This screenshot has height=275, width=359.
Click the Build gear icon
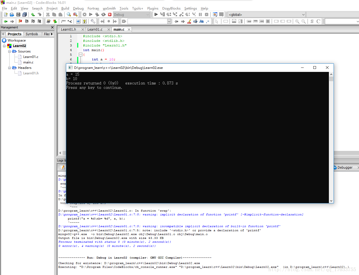85,14
